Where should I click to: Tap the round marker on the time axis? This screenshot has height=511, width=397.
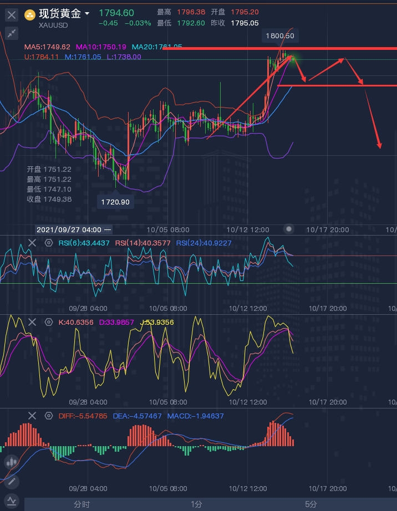pos(289,229)
